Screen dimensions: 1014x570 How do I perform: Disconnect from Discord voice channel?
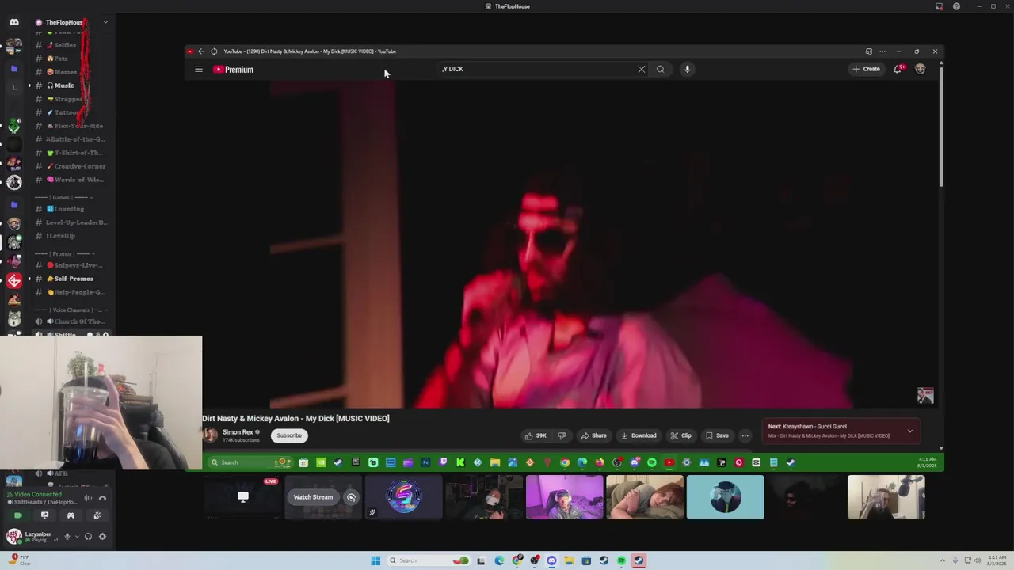(102, 498)
